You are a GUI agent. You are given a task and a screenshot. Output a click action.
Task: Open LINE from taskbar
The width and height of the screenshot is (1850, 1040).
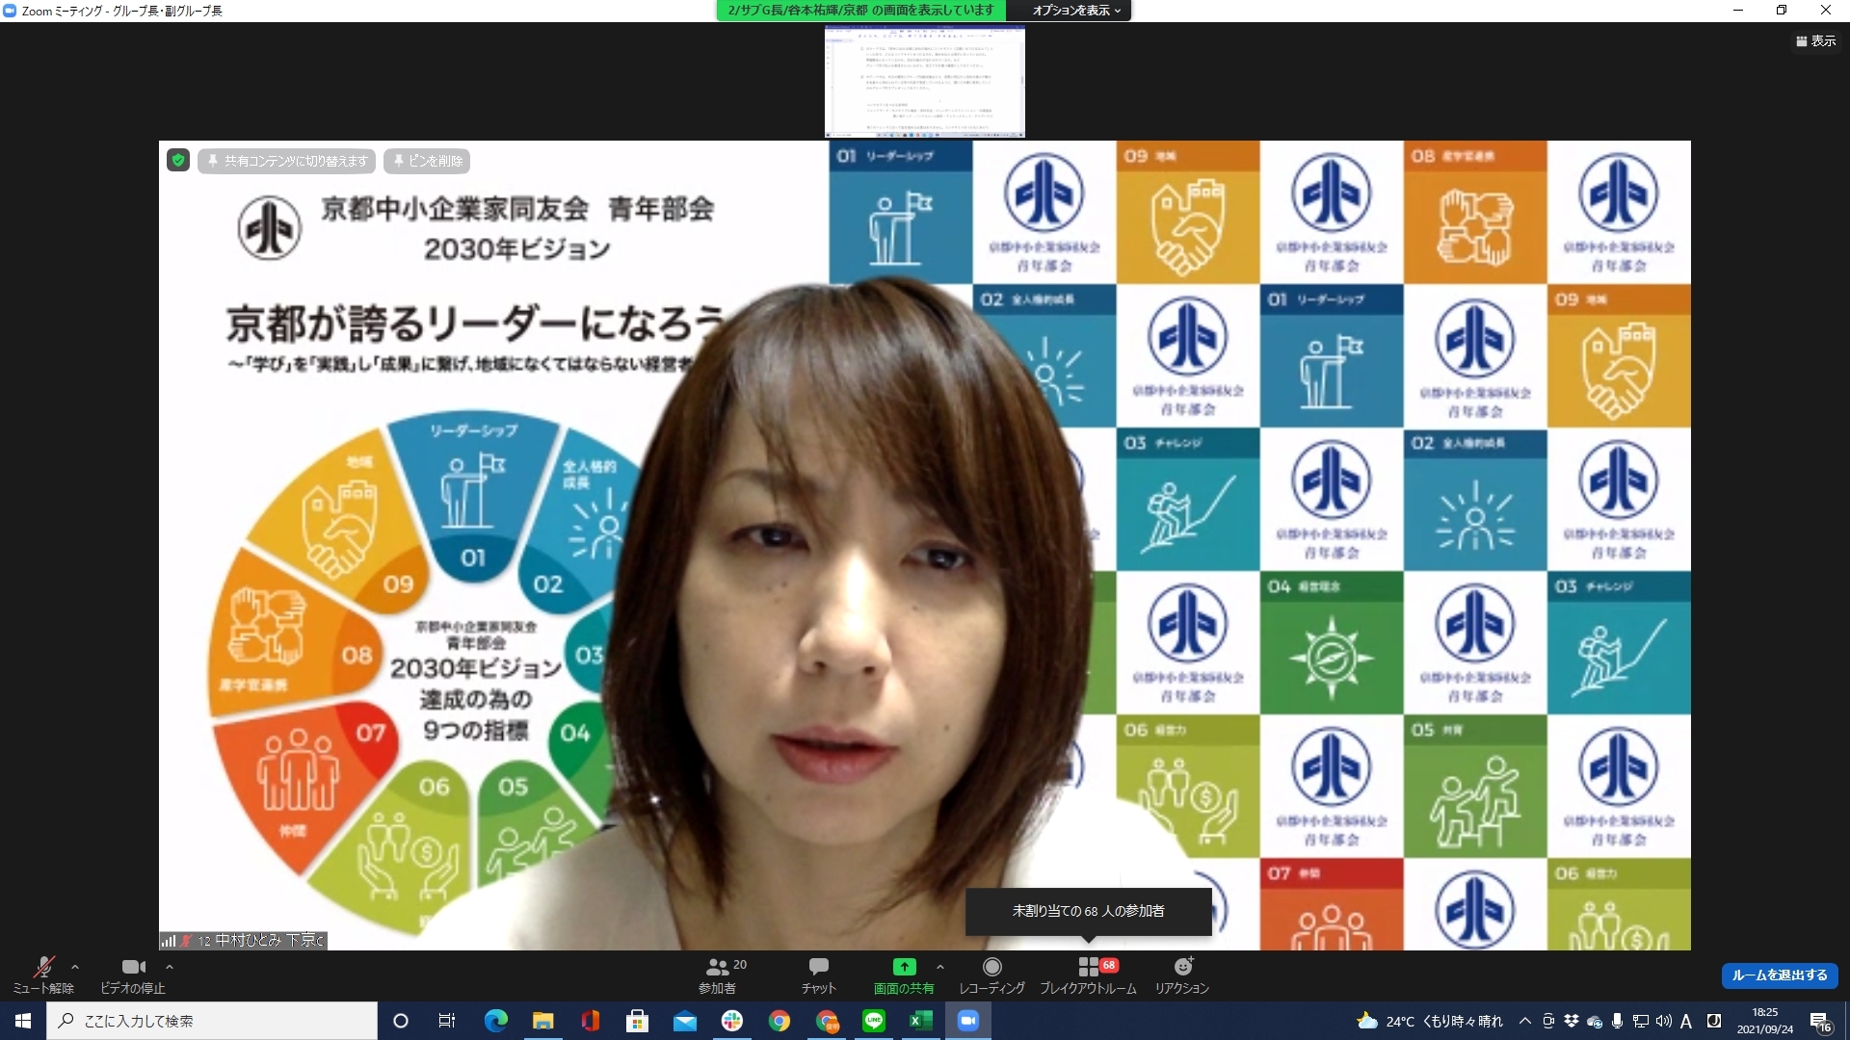click(x=874, y=1021)
